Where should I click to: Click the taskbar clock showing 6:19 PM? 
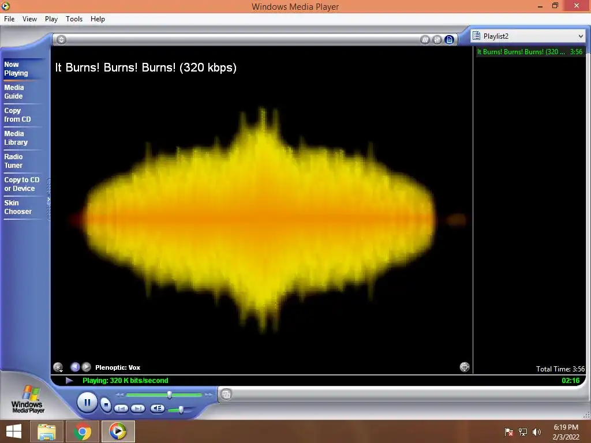click(566, 432)
